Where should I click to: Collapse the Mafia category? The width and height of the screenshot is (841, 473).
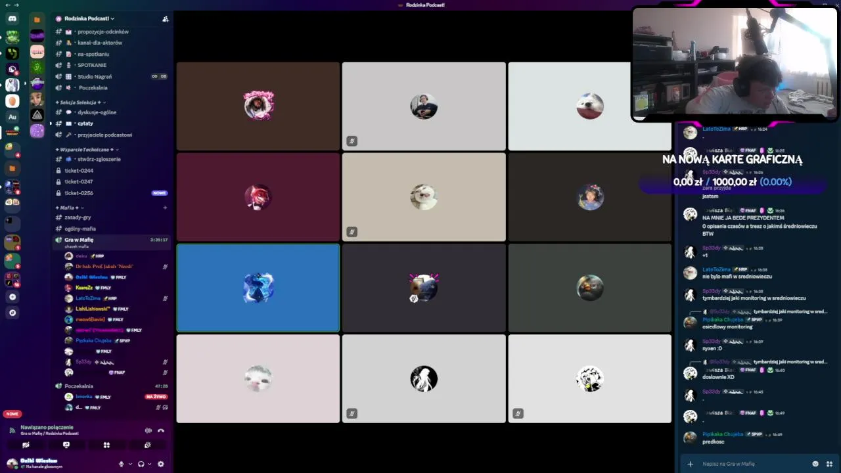click(x=70, y=208)
